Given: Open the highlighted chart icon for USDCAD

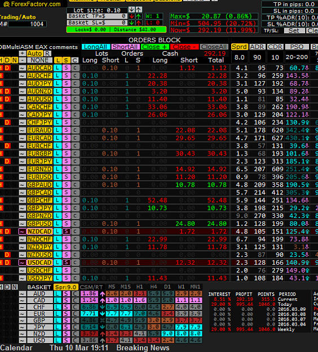Looking at the screenshot, I should pos(22,262).
